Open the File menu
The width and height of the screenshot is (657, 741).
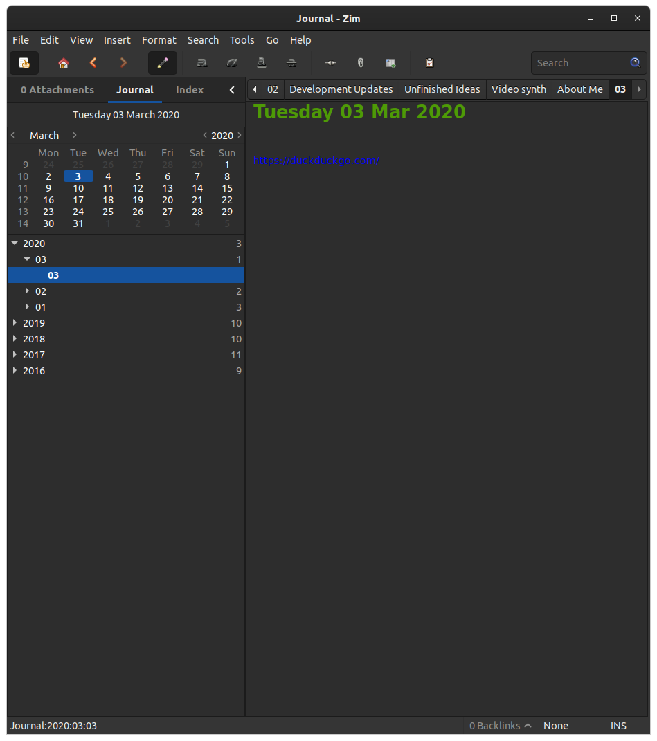[x=21, y=40]
